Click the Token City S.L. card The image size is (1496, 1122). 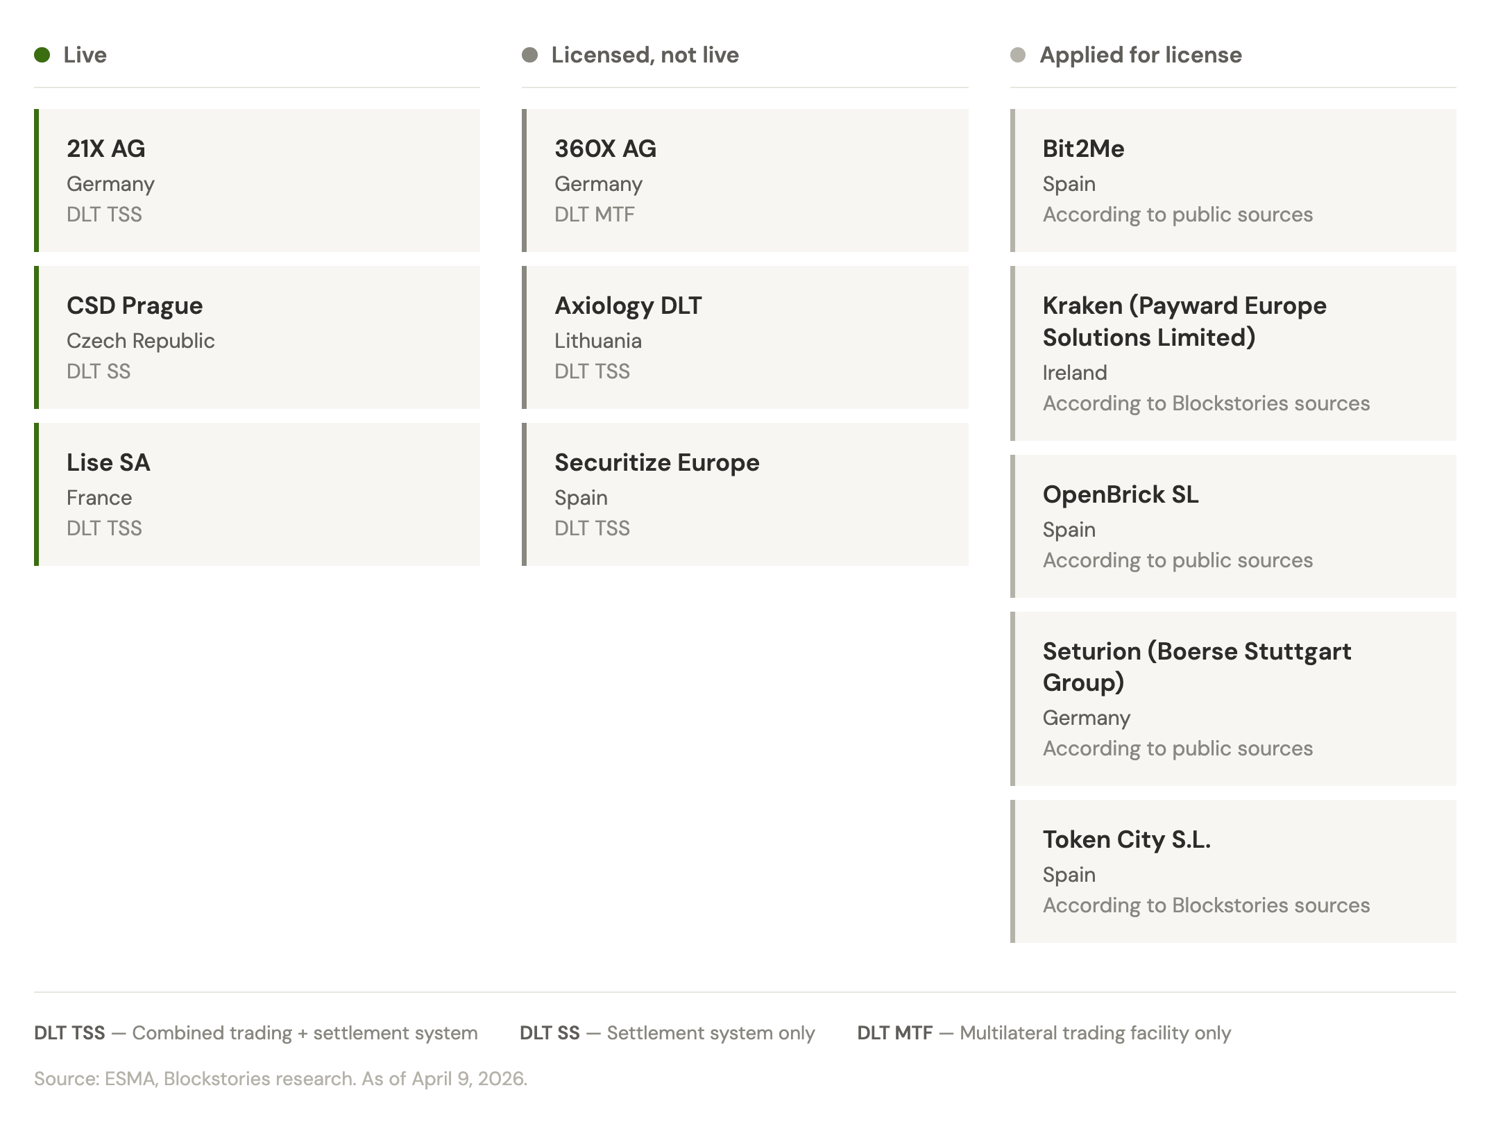[x=1233, y=871]
